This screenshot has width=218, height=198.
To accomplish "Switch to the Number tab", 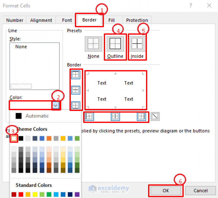I will point(14,20).
